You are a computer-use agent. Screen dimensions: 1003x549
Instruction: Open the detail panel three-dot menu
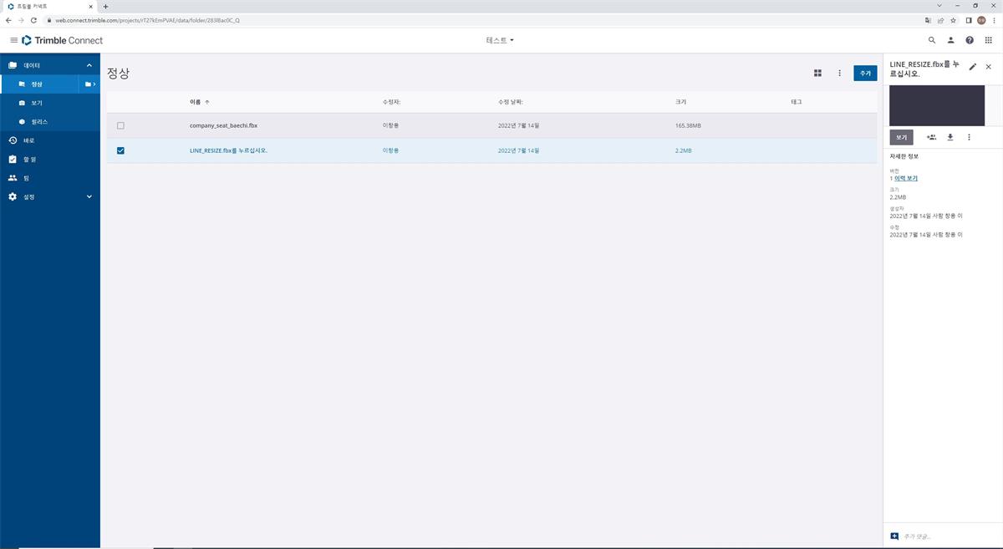(x=969, y=137)
